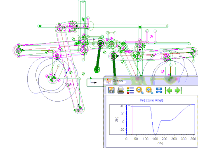Zoom out with the minus magnifier icon
This screenshot has width=198, height=148.
pyautogui.click(x=140, y=90)
